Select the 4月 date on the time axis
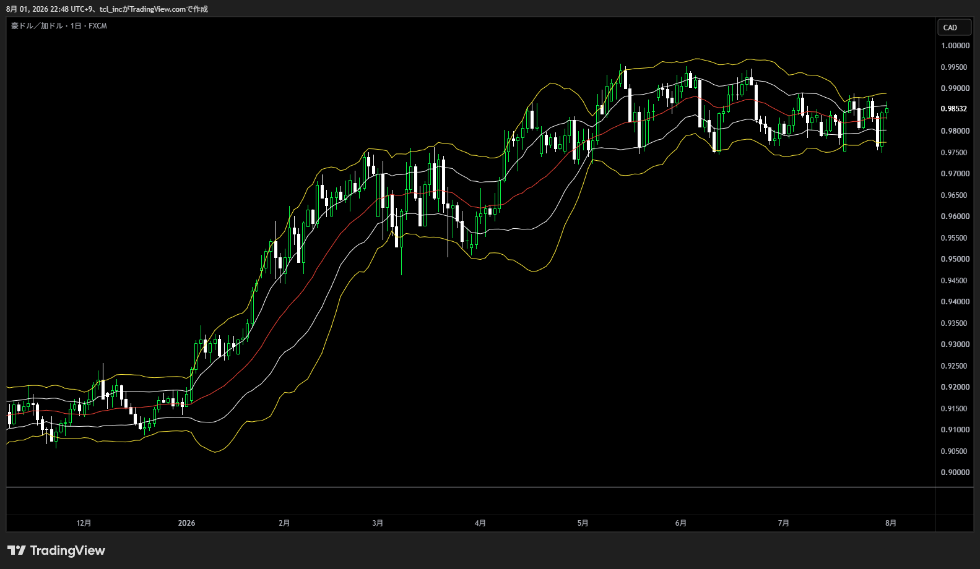980x569 pixels. pos(480,523)
